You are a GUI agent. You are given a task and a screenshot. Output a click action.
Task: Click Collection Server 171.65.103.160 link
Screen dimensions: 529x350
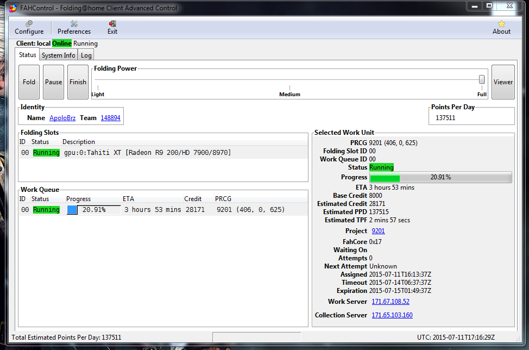coord(392,315)
